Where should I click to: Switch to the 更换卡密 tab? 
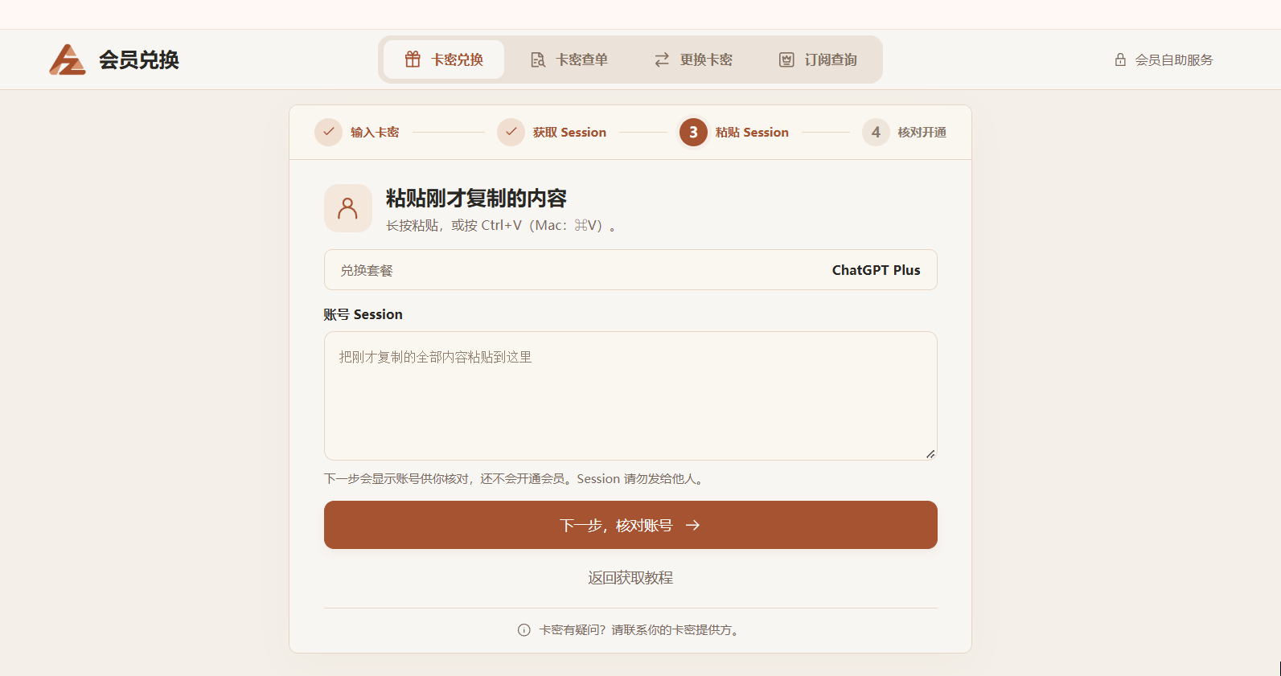pyautogui.click(x=693, y=59)
